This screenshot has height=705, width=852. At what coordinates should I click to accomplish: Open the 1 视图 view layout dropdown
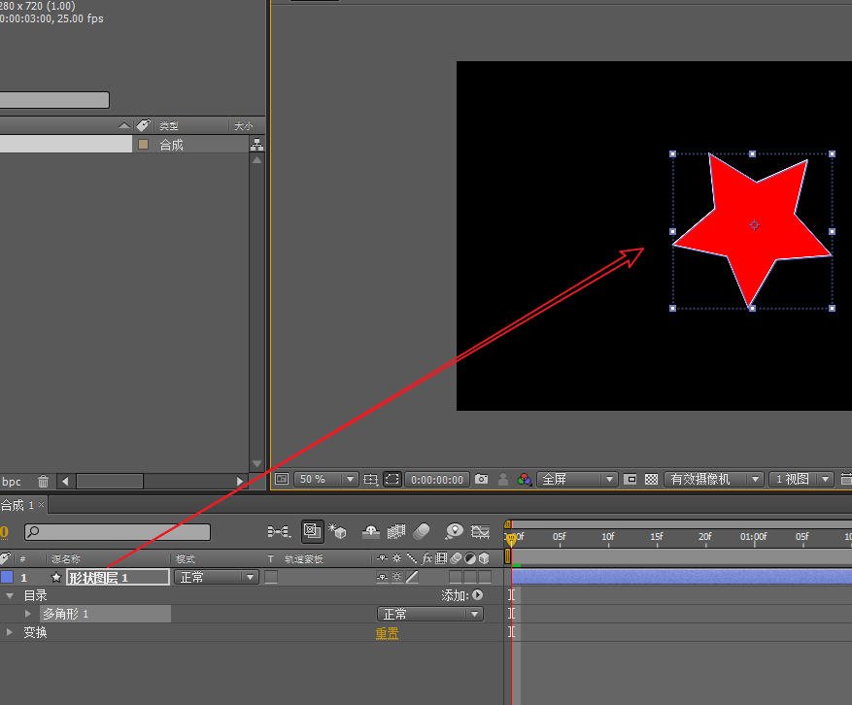[x=801, y=479]
